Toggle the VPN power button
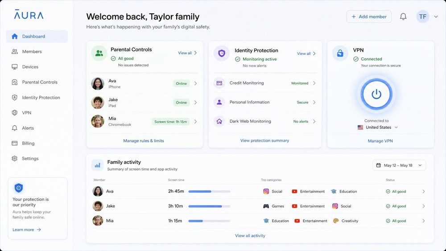 coord(376,94)
